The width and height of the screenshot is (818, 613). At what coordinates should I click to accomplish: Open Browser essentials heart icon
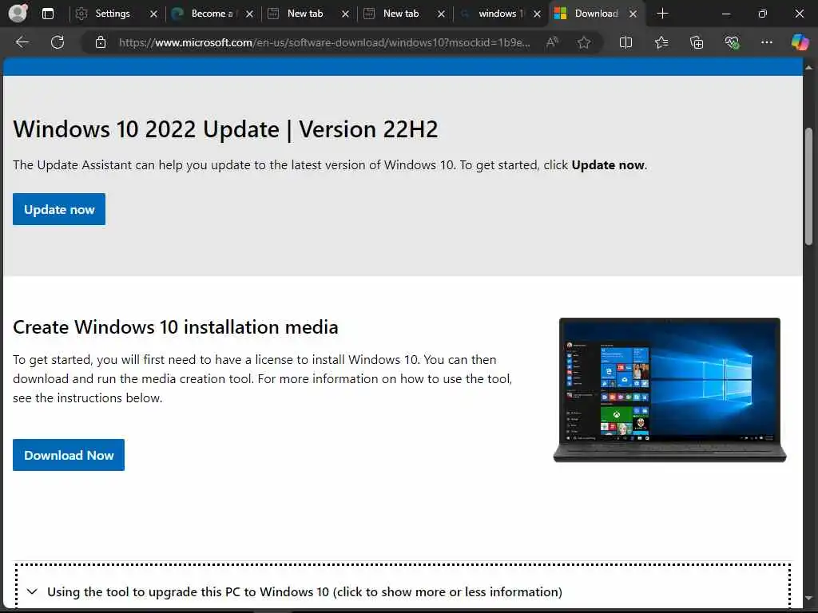tap(732, 42)
